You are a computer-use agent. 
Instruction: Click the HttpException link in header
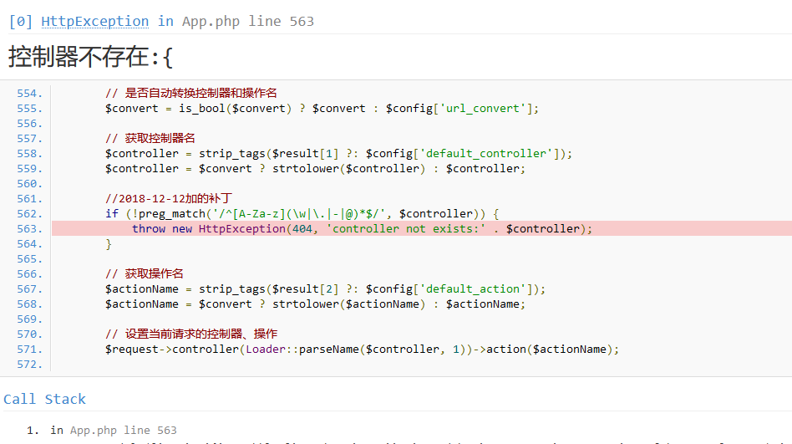tap(94, 22)
